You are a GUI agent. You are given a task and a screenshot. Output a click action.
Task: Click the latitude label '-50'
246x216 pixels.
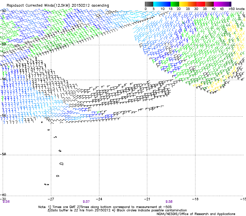pos(3,11)
